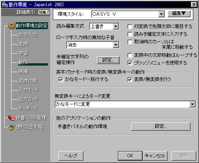Select 変換状態 in the tree

(28, 81)
